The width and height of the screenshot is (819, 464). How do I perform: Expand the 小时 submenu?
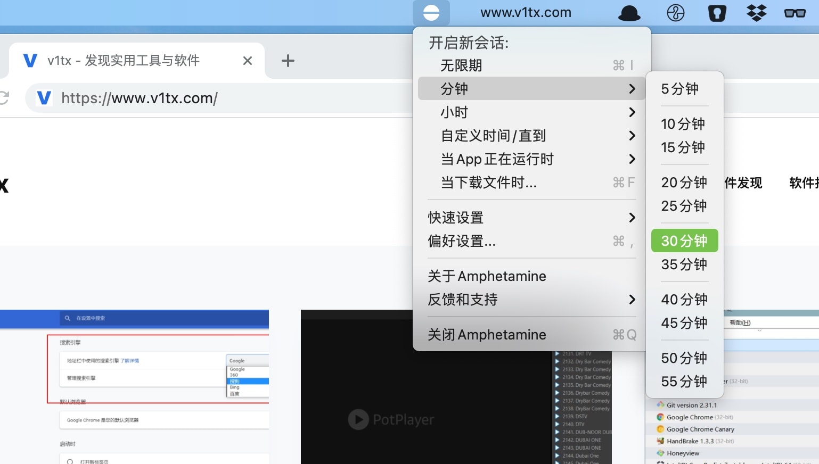(532, 112)
